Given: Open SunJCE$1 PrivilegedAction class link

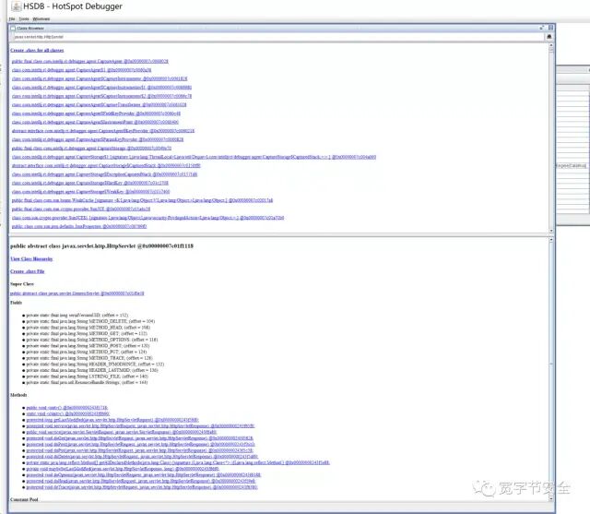Looking at the screenshot, I should point(147,218).
